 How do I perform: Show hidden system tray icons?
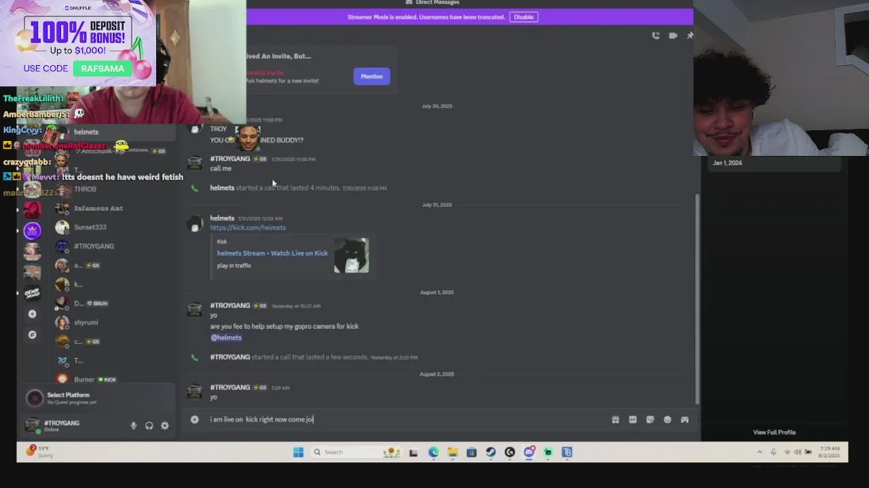(x=759, y=452)
